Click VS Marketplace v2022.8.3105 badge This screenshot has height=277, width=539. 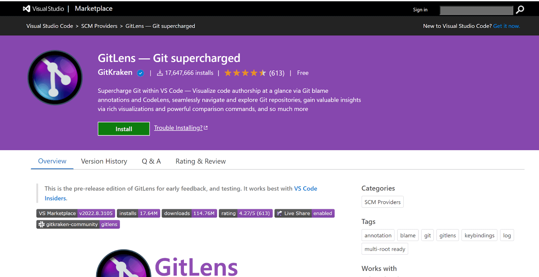tap(76, 213)
